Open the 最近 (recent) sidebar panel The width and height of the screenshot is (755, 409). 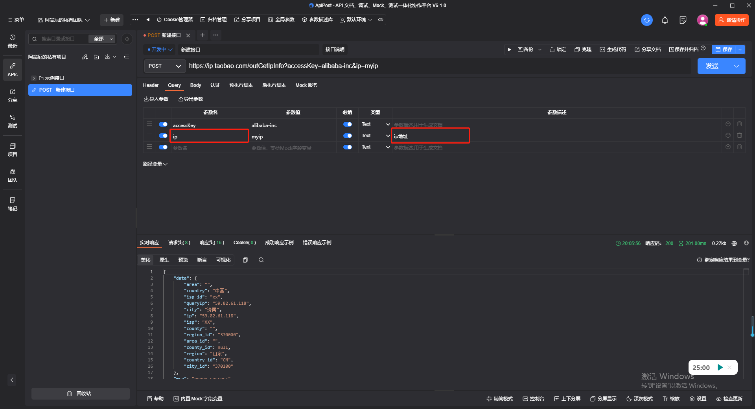click(x=13, y=41)
